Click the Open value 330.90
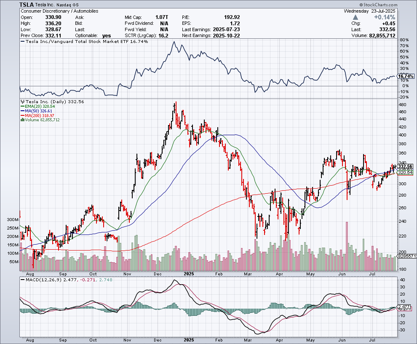 click(x=53, y=17)
